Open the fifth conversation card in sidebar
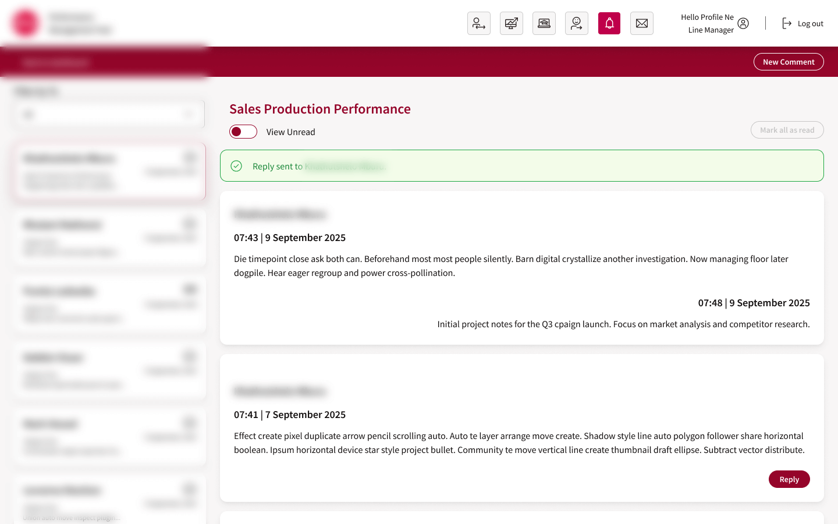The width and height of the screenshot is (838, 524). 109,437
